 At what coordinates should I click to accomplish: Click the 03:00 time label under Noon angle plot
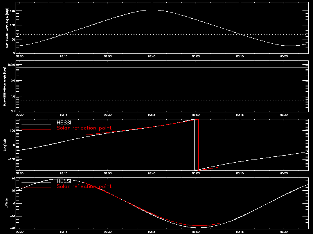point(196,115)
